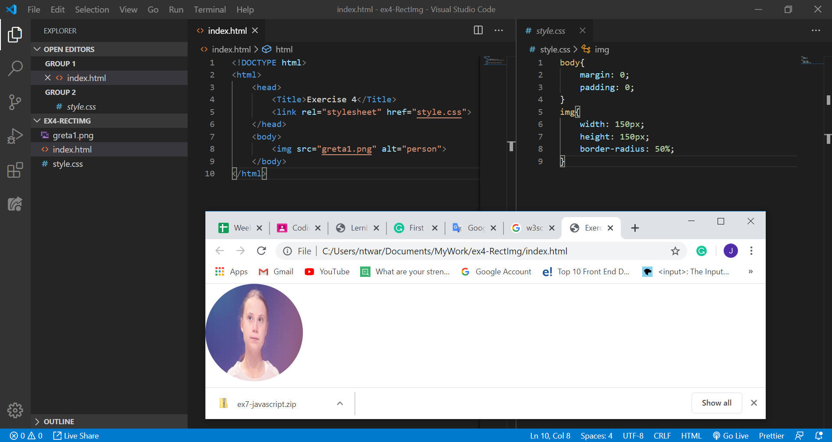Screen dimensions: 832x442
Task: Bookmark this page with star icon
Action: pos(675,251)
